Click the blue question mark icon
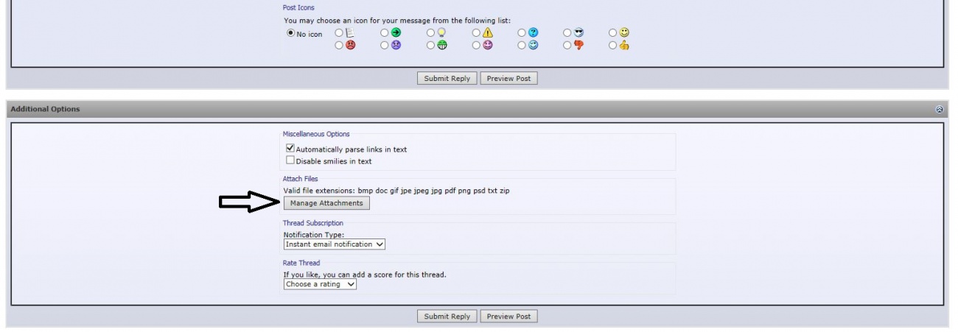 click(533, 33)
